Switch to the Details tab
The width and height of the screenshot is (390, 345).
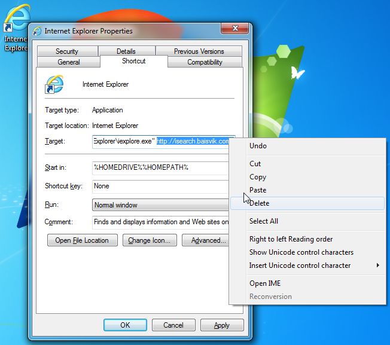tap(126, 51)
